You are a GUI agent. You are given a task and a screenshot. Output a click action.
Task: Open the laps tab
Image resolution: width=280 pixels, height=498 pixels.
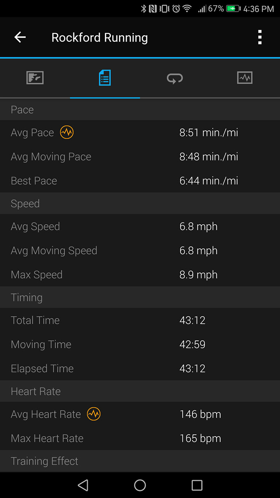coord(175,78)
